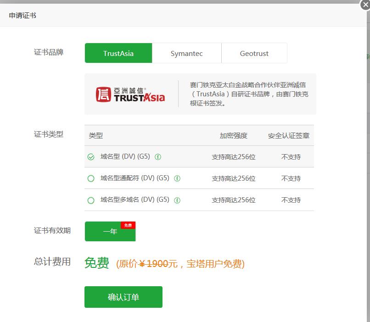
Task: Close the 申请证书 dialog with the X button
Action: point(365,5)
